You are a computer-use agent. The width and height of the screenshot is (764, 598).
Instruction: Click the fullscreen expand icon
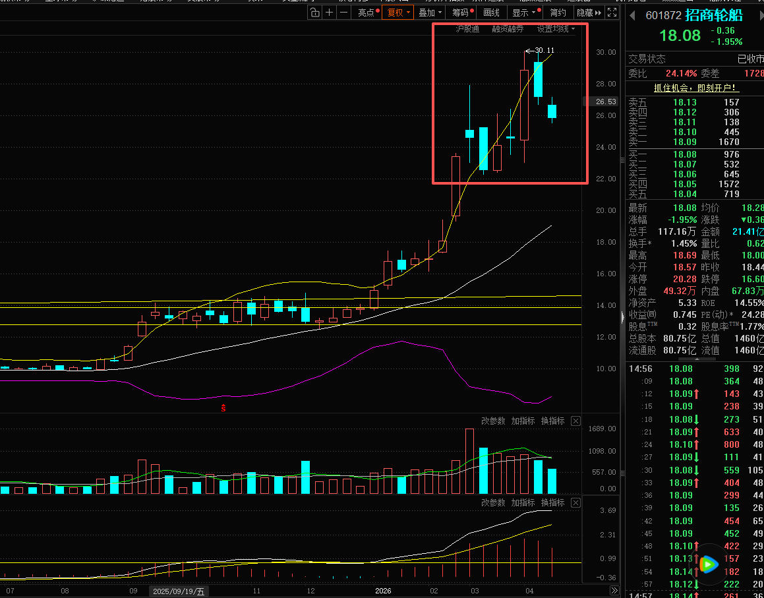coord(612,13)
